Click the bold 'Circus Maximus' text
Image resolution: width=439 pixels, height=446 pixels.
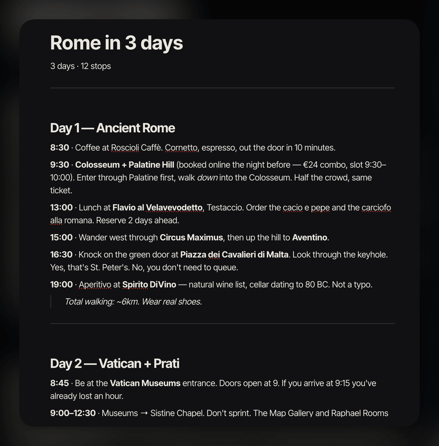[191, 237]
